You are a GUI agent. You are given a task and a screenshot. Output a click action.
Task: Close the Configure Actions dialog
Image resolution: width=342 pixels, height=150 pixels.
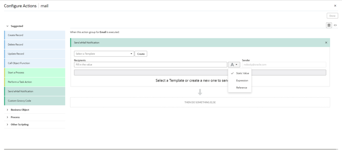[x=335, y=6]
